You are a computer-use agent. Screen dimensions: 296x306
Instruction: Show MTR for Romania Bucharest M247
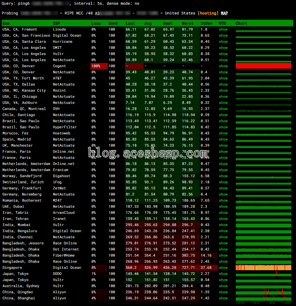[223, 200]
